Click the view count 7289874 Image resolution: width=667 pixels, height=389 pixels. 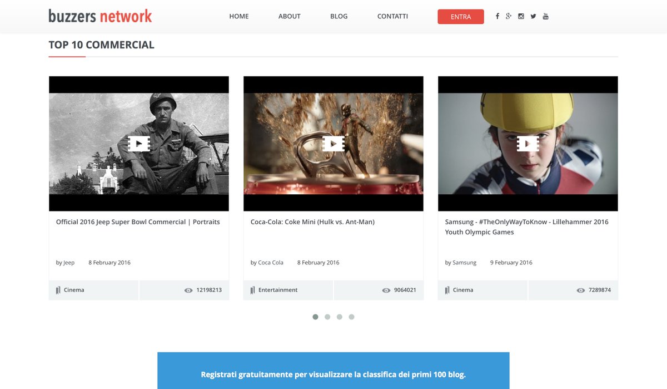[600, 290]
